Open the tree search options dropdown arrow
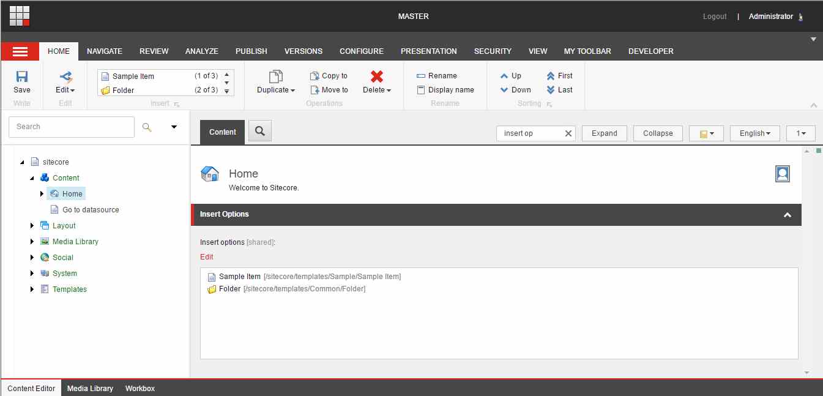Image resolution: width=823 pixels, height=396 pixels. 174,127
